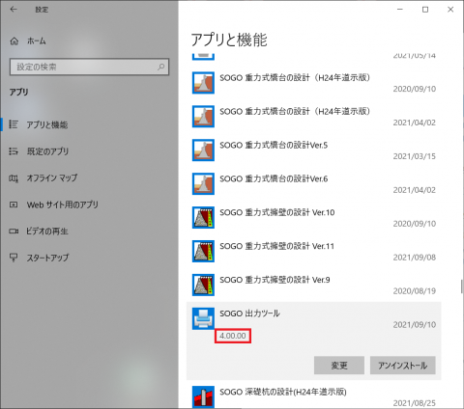Open the Home icon in sidebar
Viewport: 464px width, 409px height.
pos(14,41)
